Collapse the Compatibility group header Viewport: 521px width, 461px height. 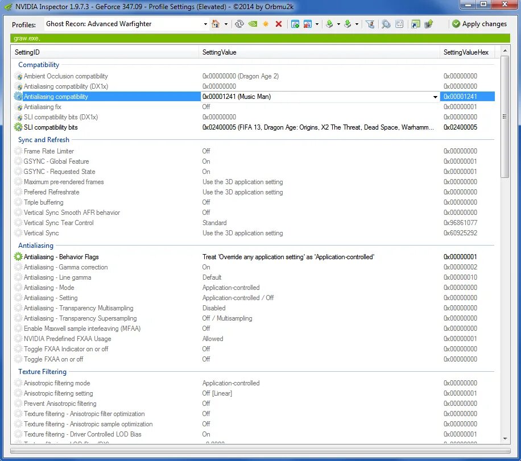(39, 65)
